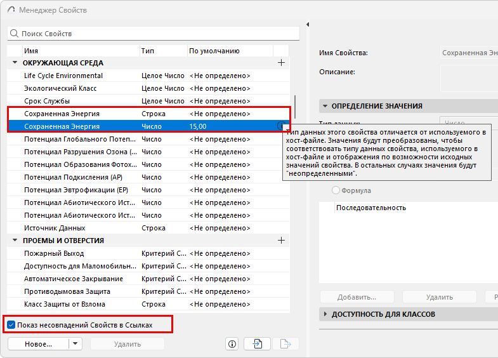Click the Имя Свойства input field
This screenshot has width=498, height=358.
point(469,53)
